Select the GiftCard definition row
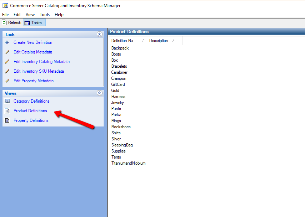The image size is (305, 217). (118, 84)
